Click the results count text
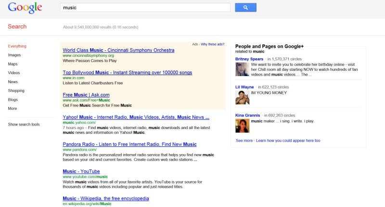Screen dimensions: 385x207 point(101,27)
